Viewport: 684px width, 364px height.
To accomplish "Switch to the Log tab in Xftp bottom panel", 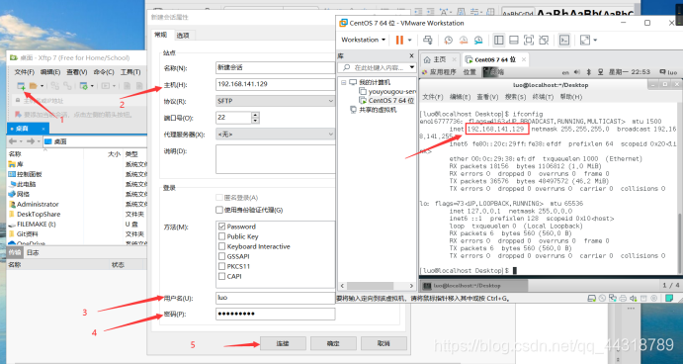I will pyautogui.click(x=33, y=252).
